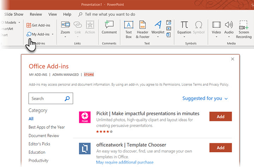The image size is (254, 167).
Task: Click the Tell me what you want to do box
Action: click(107, 14)
